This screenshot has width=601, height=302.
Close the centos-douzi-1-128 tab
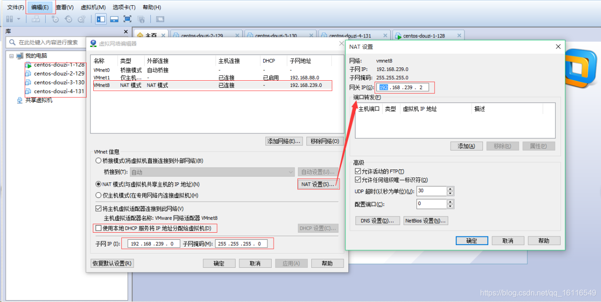point(459,36)
